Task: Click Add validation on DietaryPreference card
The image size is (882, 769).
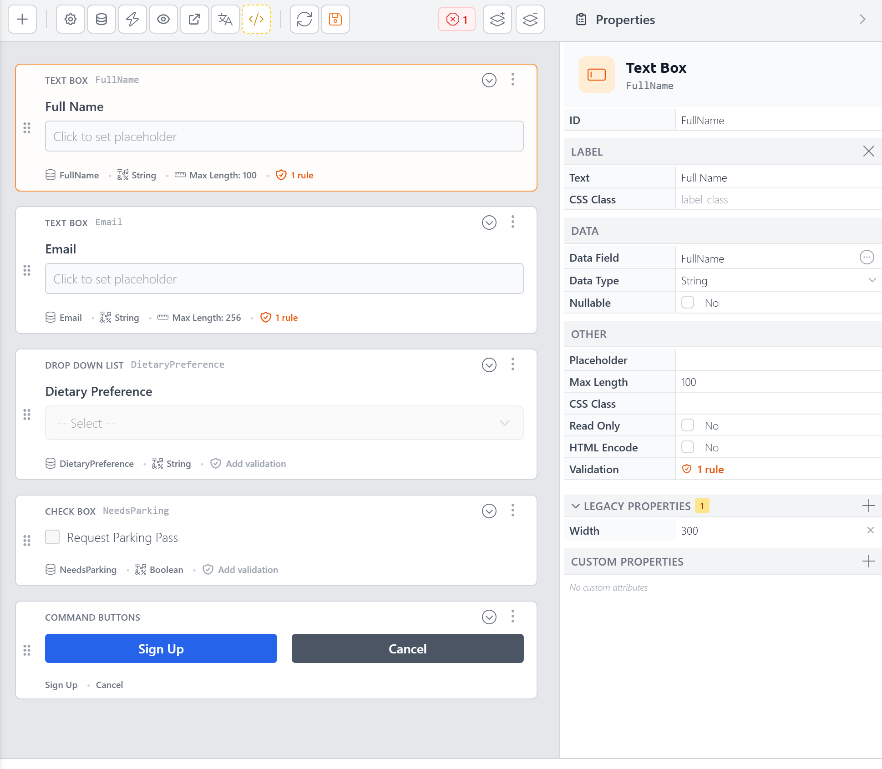Action: click(x=248, y=464)
